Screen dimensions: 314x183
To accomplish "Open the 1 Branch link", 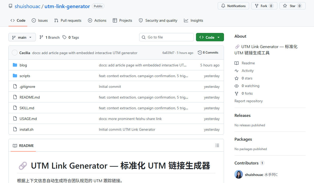I will click(49, 37).
